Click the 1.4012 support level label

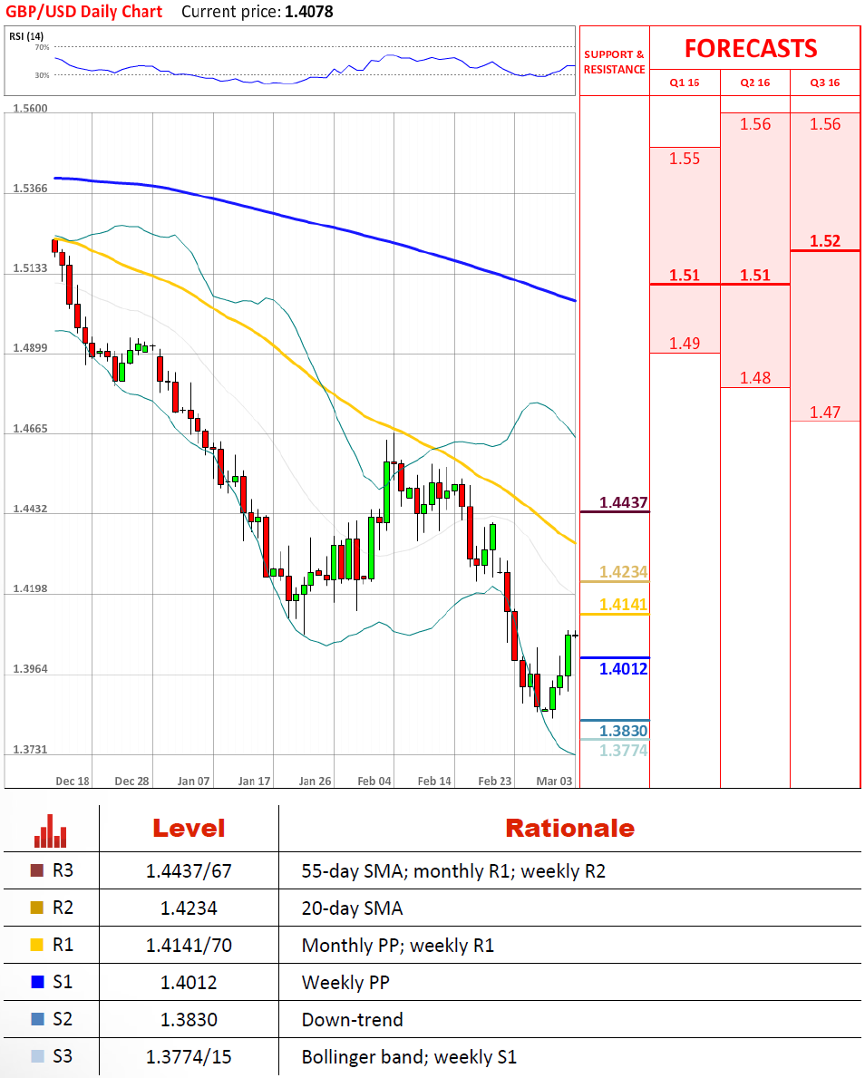pos(623,669)
